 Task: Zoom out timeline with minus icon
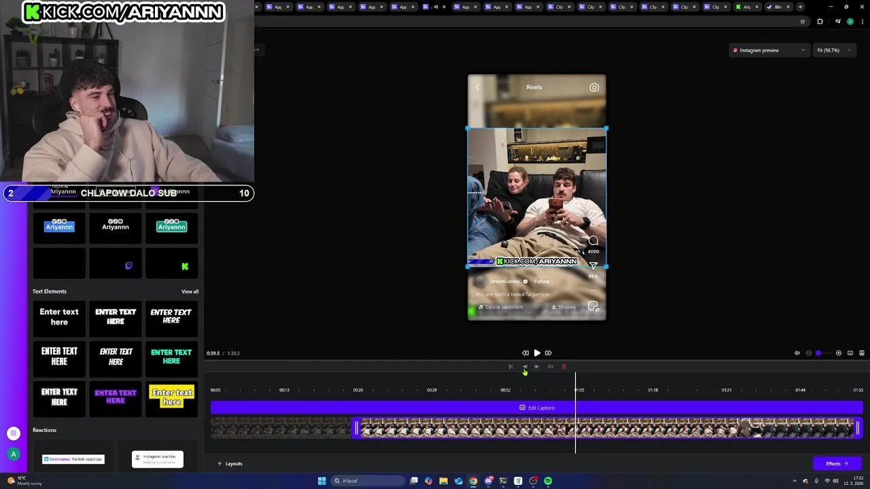[x=809, y=353]
